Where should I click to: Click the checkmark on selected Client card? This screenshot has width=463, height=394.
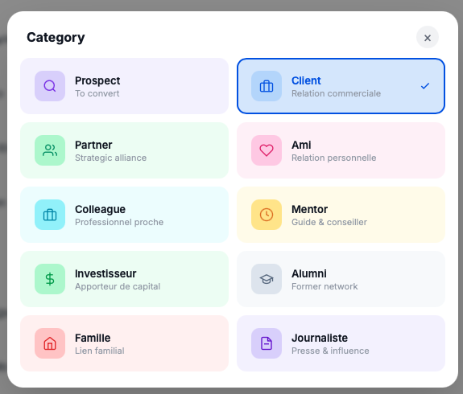click(x=425, y=86)
